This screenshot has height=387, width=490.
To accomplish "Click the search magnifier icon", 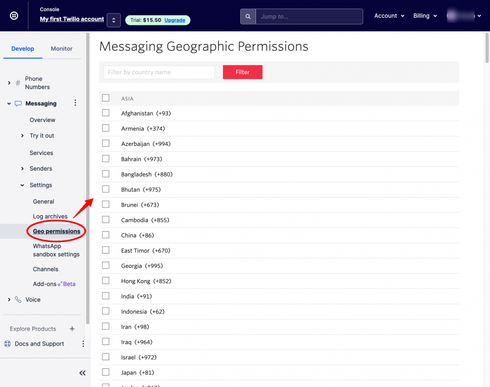I will (248, 17).
